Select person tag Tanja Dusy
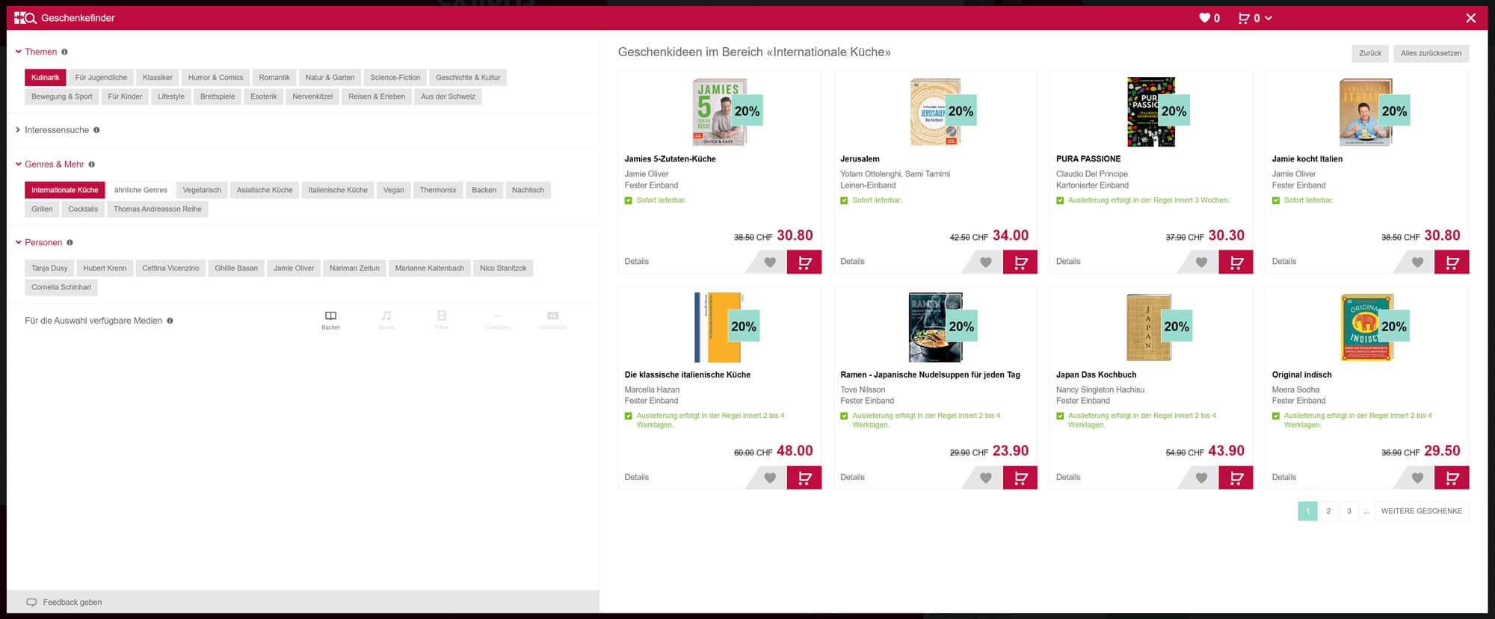1495x619 pixels. 49,268
